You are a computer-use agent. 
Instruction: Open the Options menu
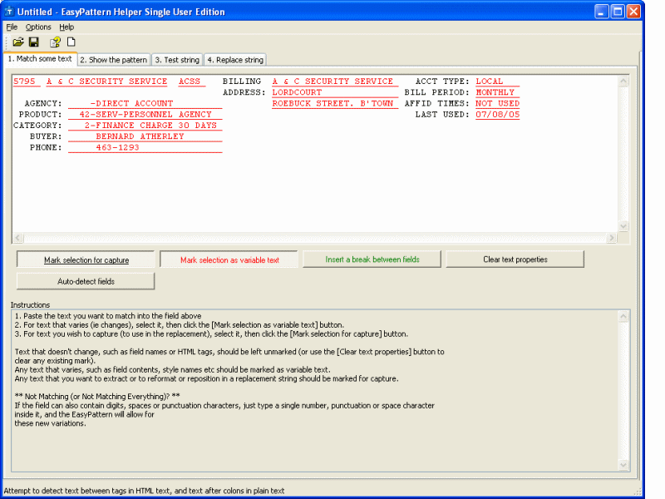tap(38, 27)
